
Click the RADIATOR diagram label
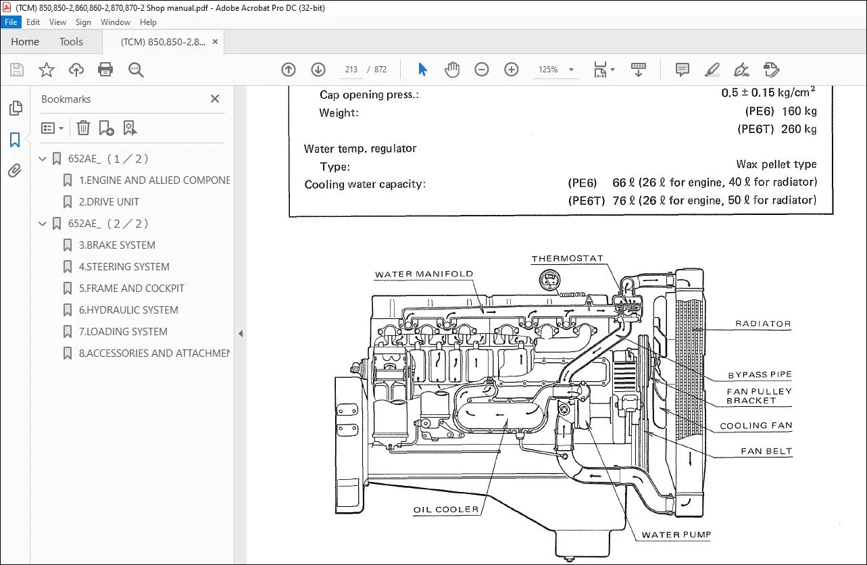[763, 324]
